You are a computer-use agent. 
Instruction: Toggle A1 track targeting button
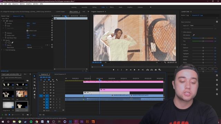tap(47, 99)
